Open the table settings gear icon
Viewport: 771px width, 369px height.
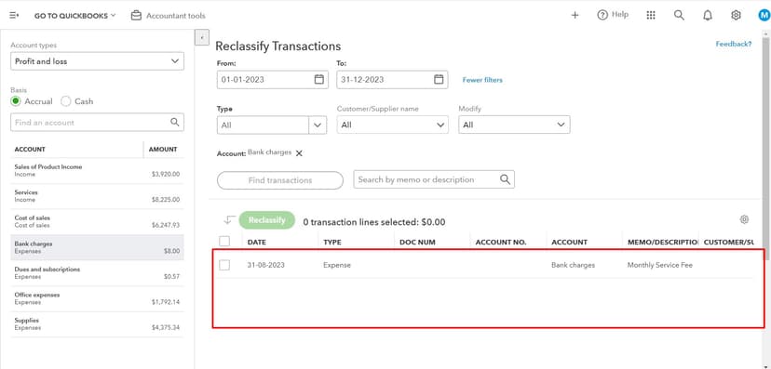point(744,220)
